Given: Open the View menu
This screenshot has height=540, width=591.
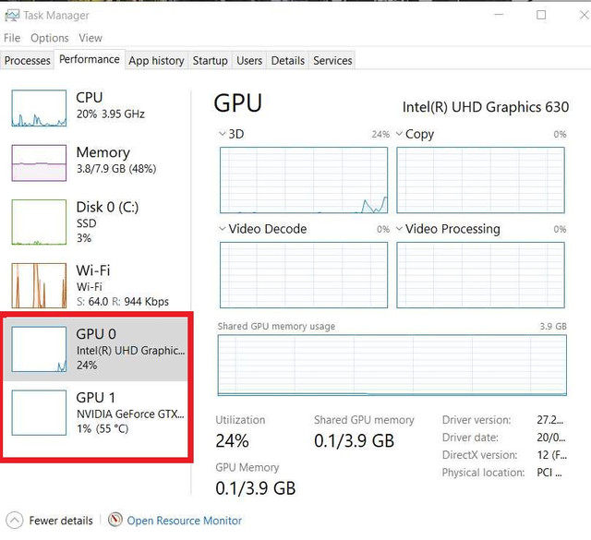Looking at the screenshot, I should [x=90, y=38].
